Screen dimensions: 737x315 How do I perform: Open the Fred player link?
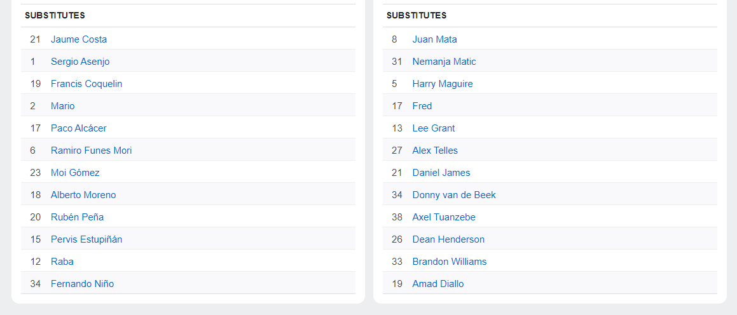(x=422, y=106)
